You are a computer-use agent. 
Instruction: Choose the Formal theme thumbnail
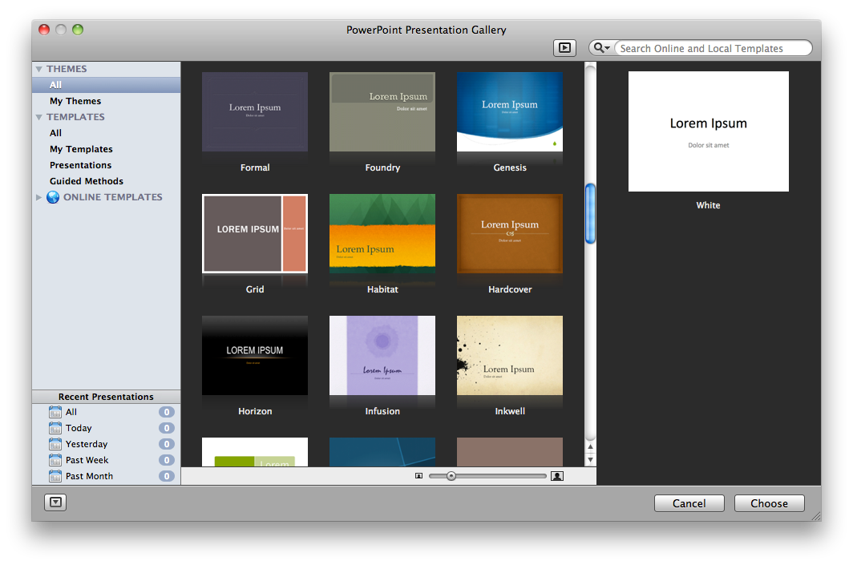[x=255, y=112]
